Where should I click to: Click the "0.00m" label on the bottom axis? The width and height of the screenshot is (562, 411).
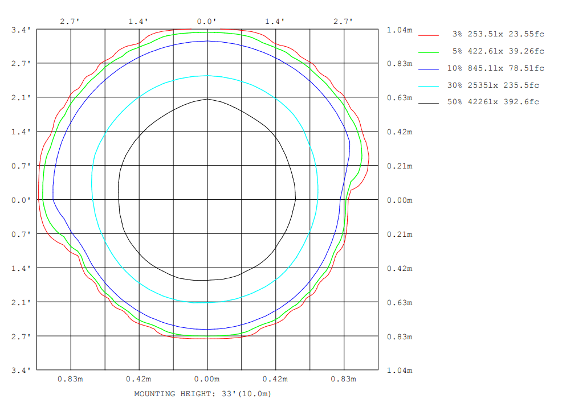(x=207, y=379)
